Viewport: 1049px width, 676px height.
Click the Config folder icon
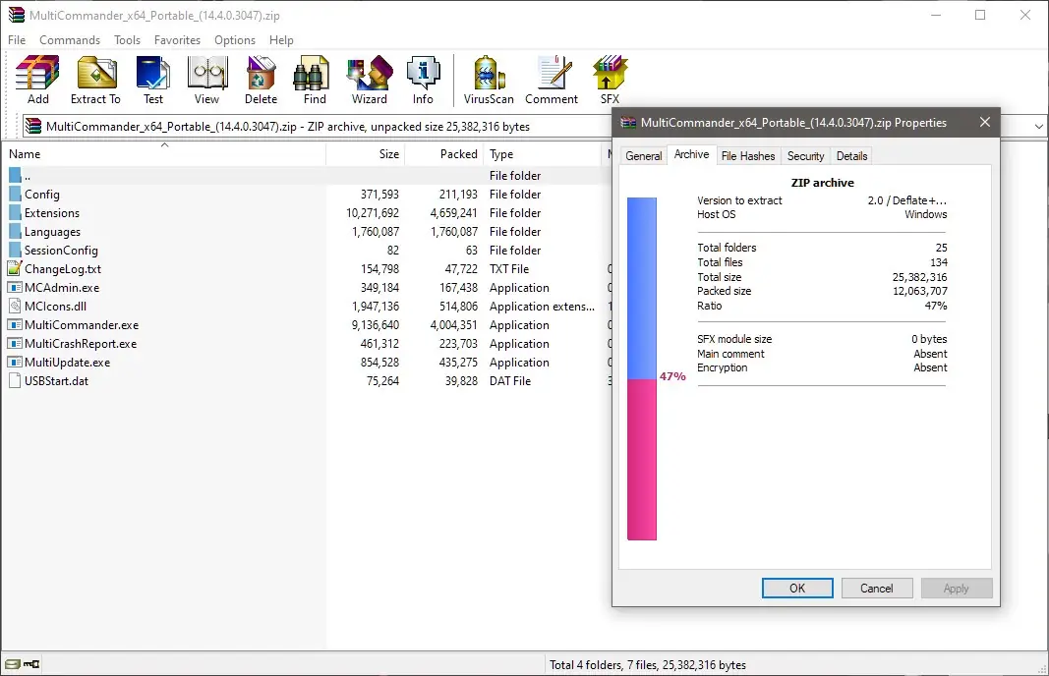point(16,194)
